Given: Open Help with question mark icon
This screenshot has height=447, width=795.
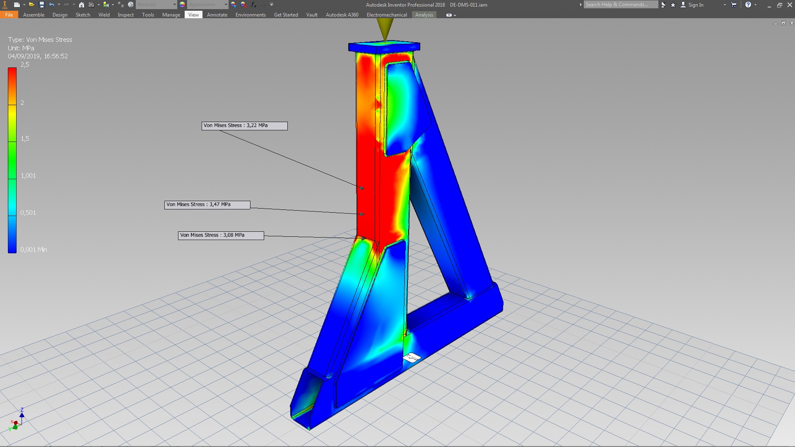Looking at the screenshot, I should 748,5.
